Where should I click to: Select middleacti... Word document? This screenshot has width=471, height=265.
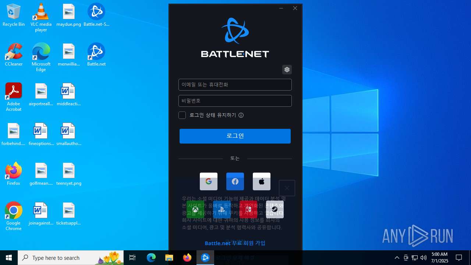[x=69, y=95]
